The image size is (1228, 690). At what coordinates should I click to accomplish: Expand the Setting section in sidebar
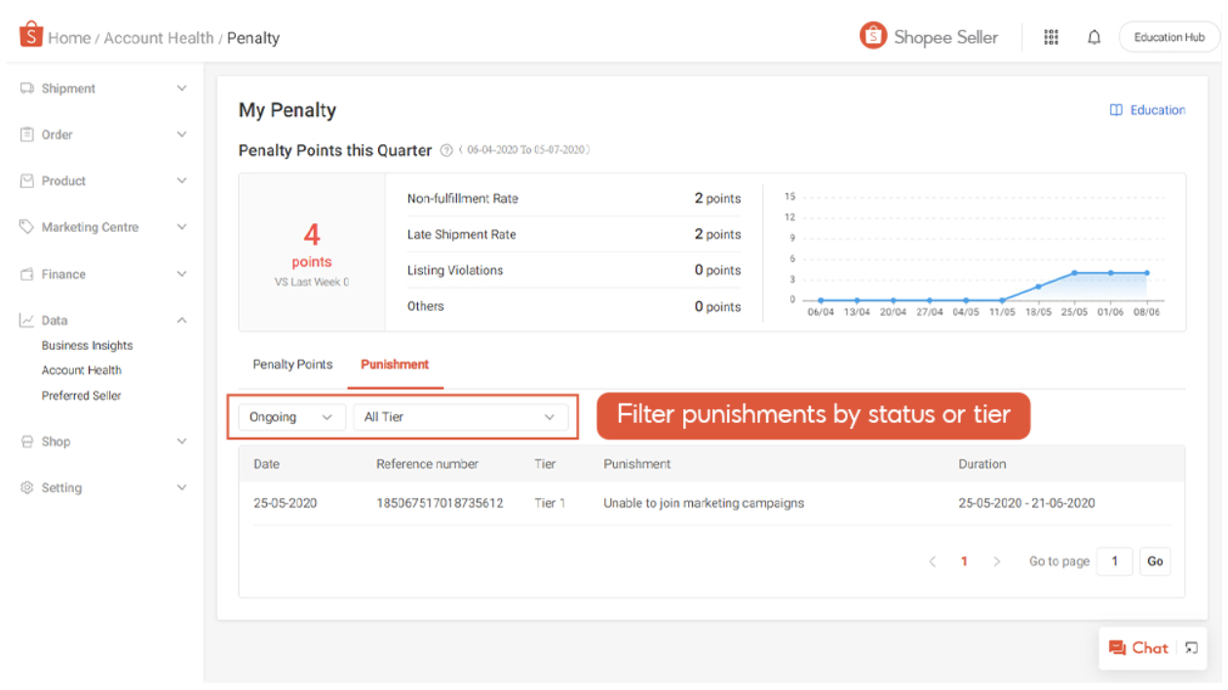pos(181,487)
